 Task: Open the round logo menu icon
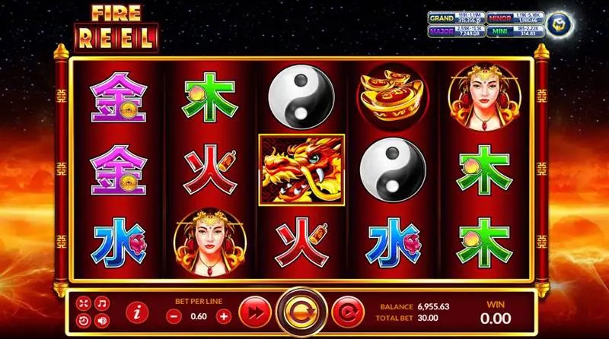[560, 25]
